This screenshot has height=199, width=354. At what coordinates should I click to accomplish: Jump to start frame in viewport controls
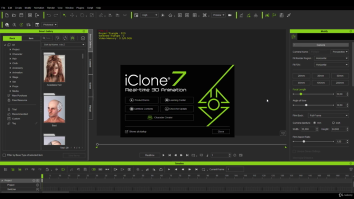click(x=170, y=155)
